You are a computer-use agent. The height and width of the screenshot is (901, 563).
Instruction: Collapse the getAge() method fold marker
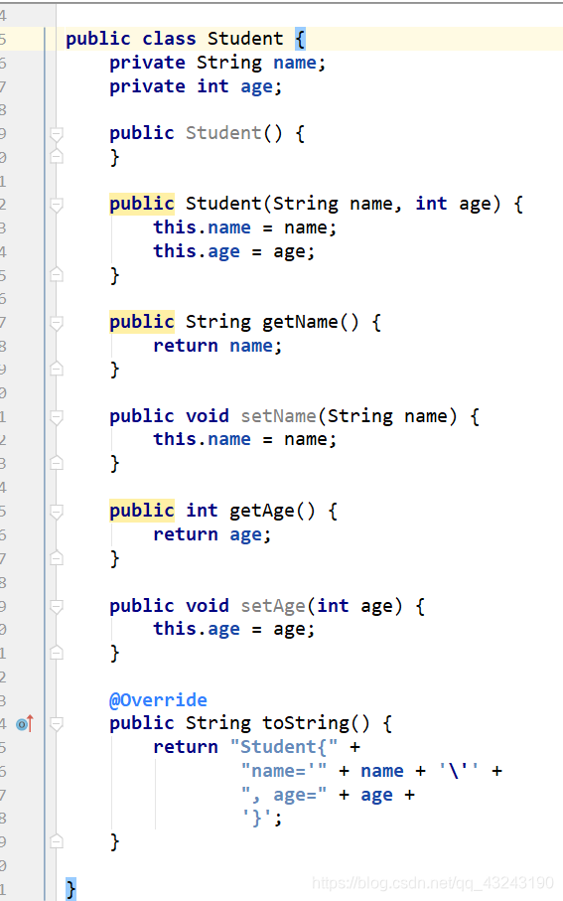(57, 512)
